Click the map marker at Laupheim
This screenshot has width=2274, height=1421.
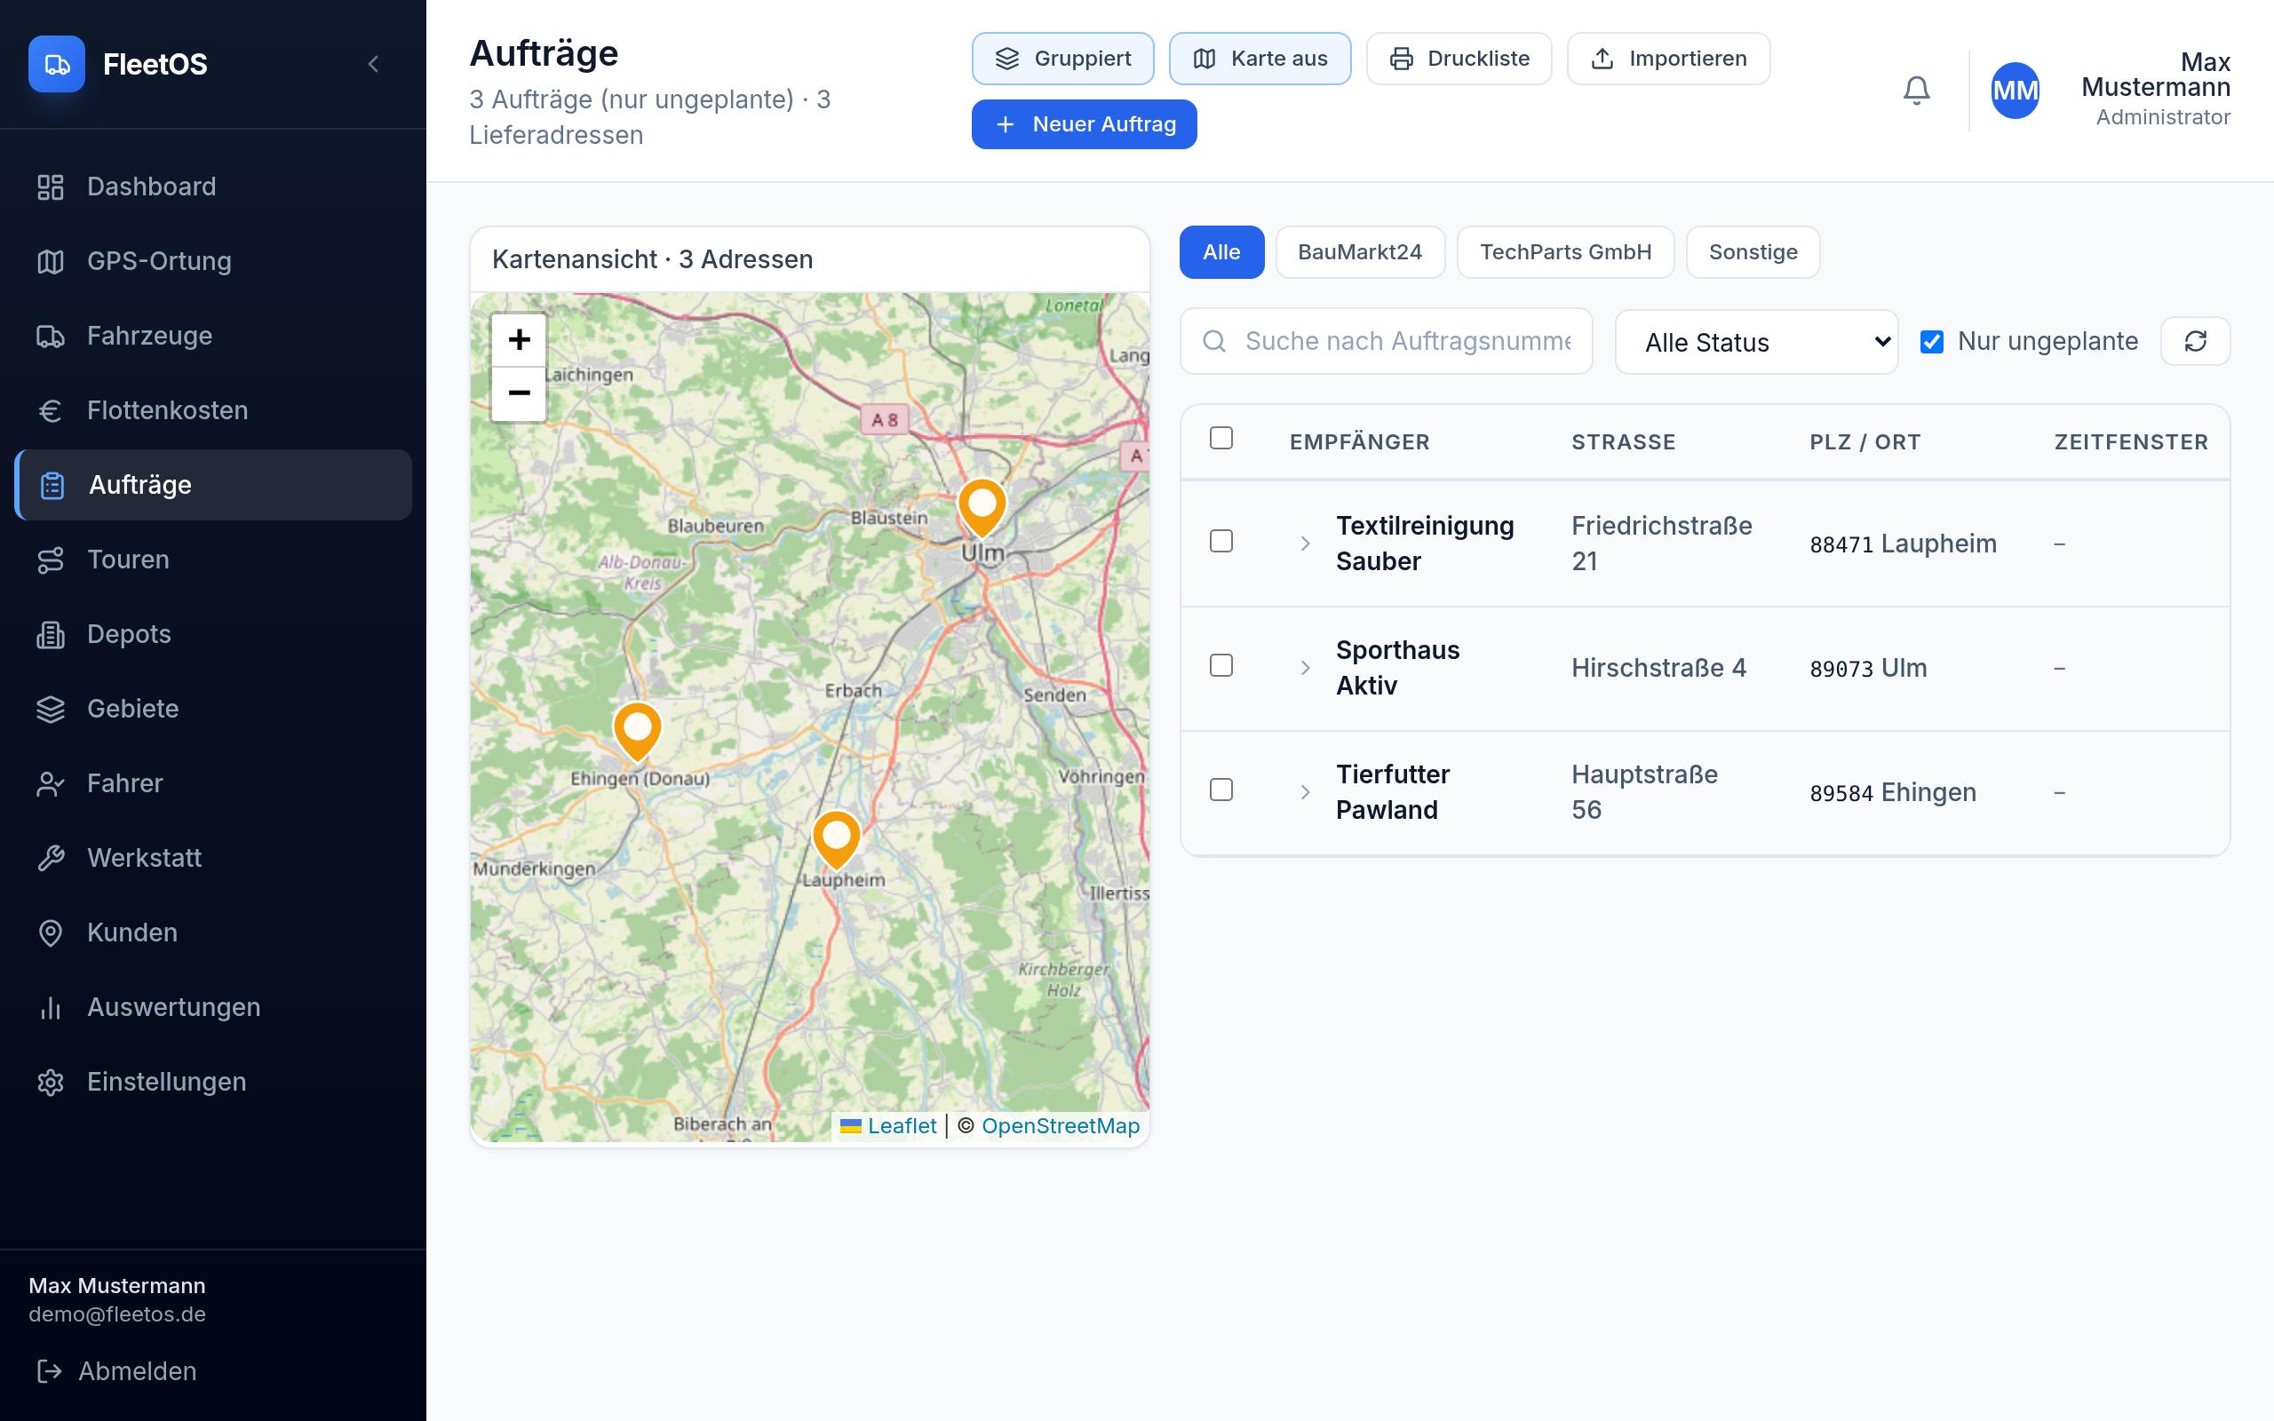coord(836,839)
